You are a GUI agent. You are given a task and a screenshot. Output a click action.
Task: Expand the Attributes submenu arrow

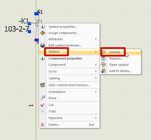point(96,39)
